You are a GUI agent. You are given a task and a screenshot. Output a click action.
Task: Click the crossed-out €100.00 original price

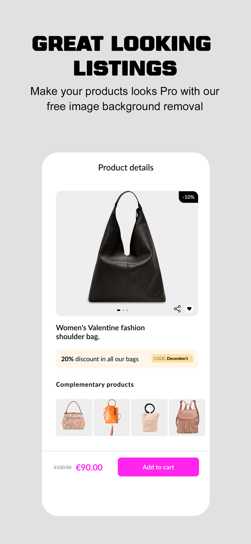[63, 467]
